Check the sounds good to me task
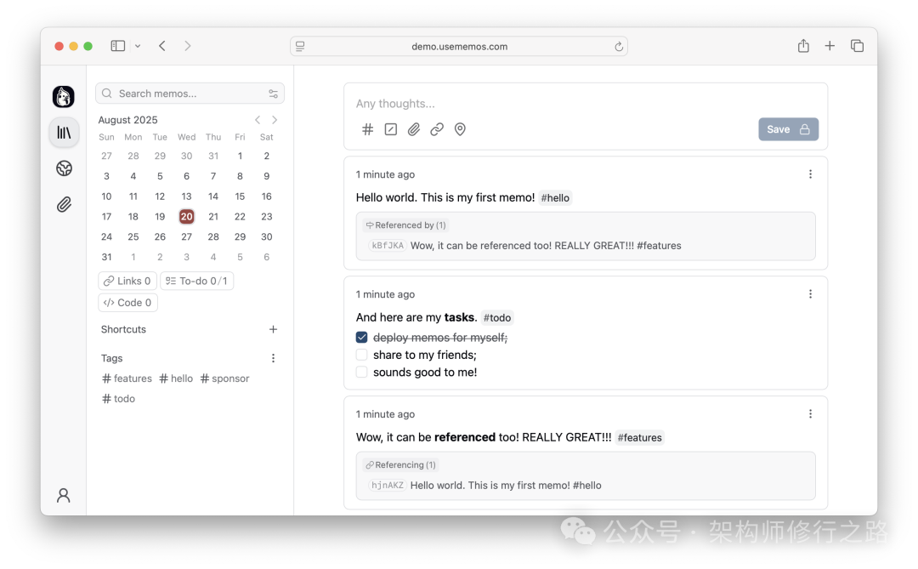This screenshot has width=918, height=569. coord(362,373)
